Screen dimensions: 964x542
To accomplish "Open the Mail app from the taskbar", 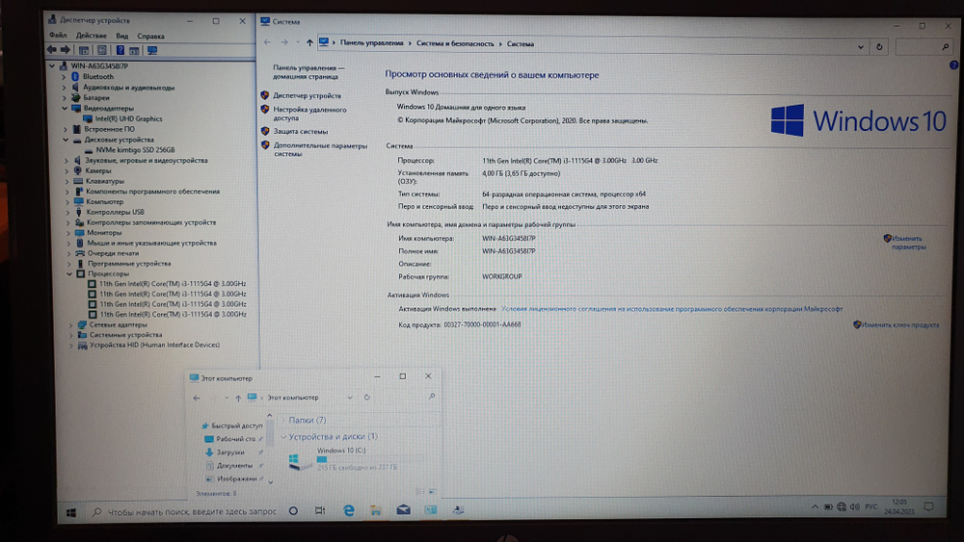I will (403, 510).
